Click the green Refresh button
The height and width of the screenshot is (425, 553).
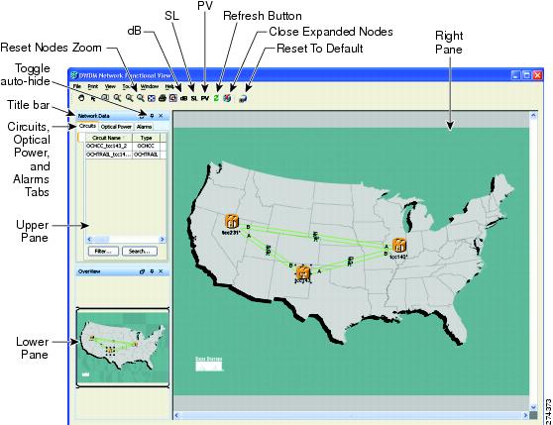[x=216, y=98]
